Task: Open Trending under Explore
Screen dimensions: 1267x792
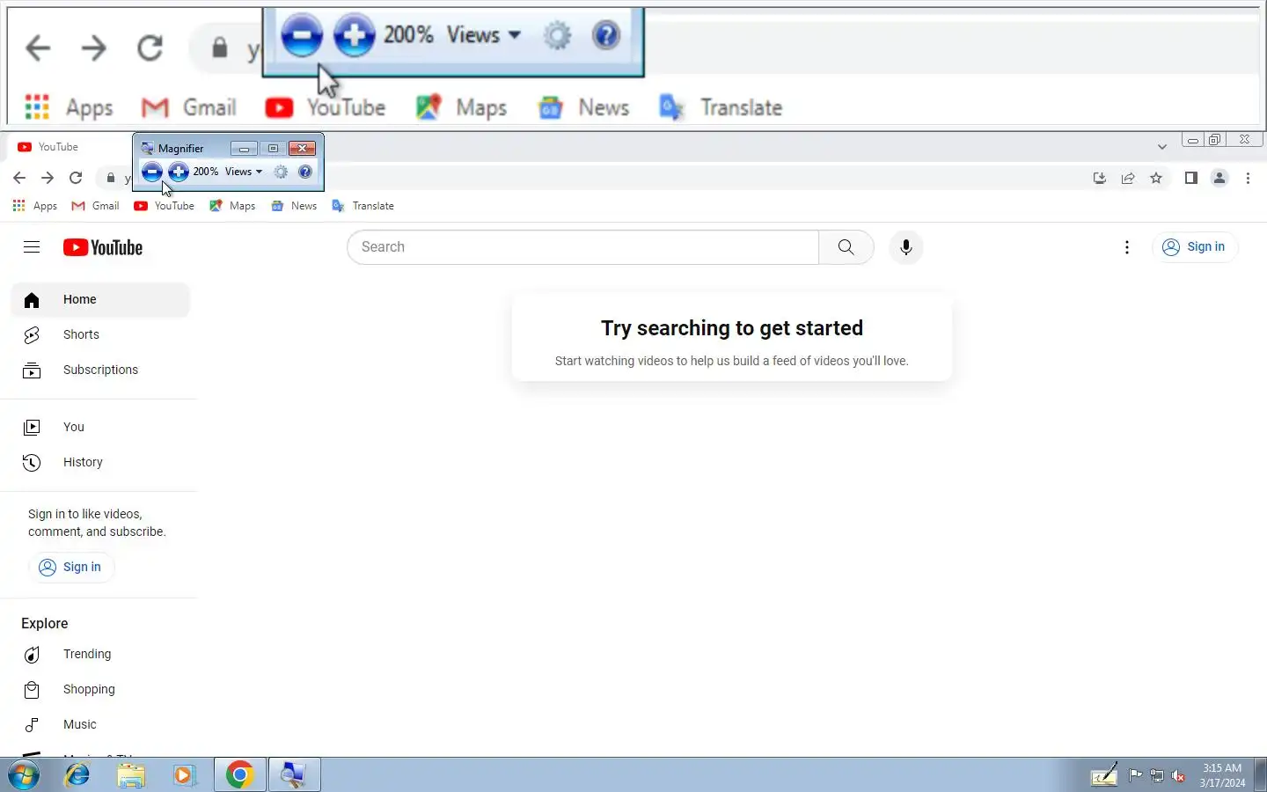Action: pyautogui.click(x=100, y=654)
